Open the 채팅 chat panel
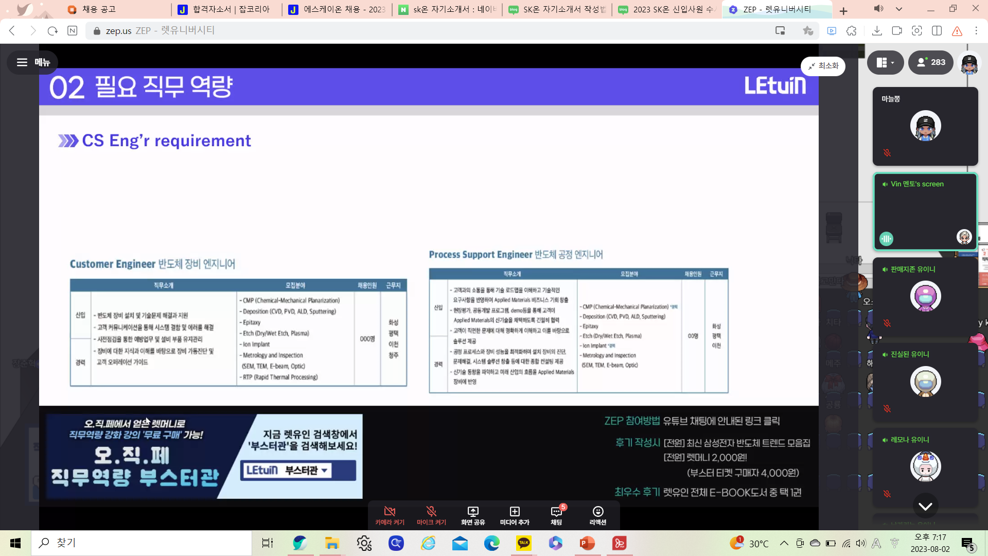Screen dimensions: 988x556 556,515
